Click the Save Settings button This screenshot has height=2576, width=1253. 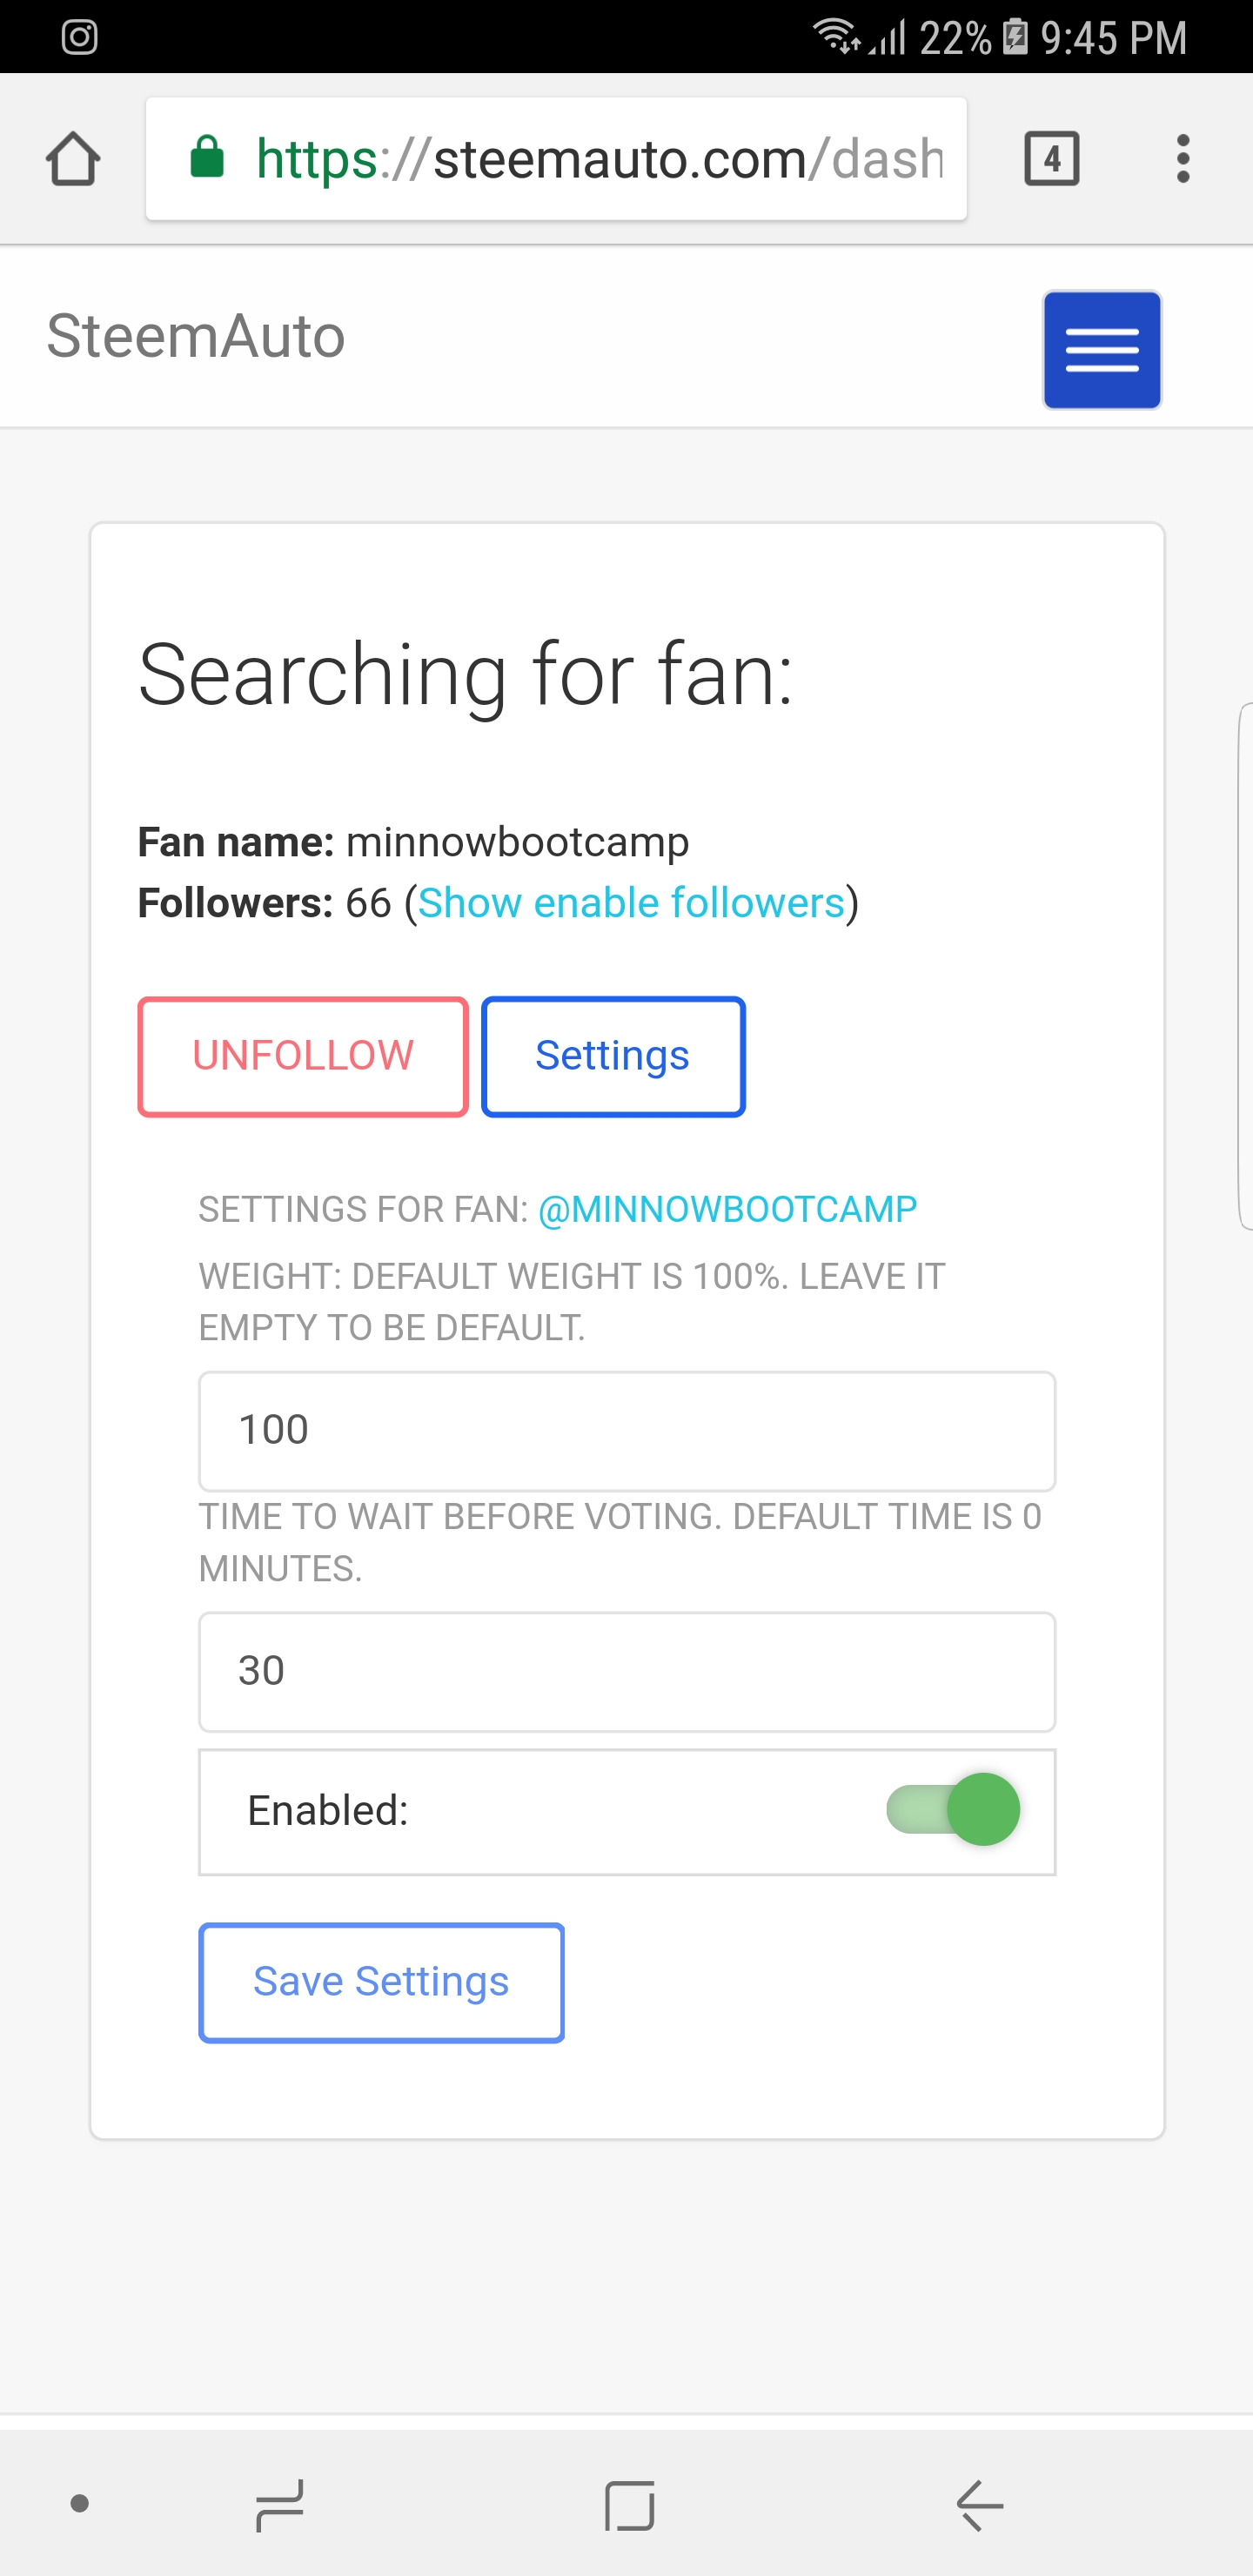[381, 1982]
